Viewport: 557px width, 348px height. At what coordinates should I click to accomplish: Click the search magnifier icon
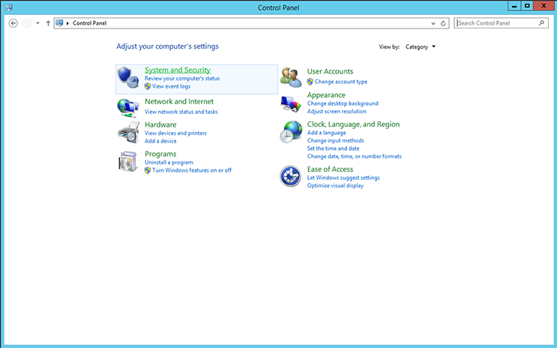tap(541, 23)
